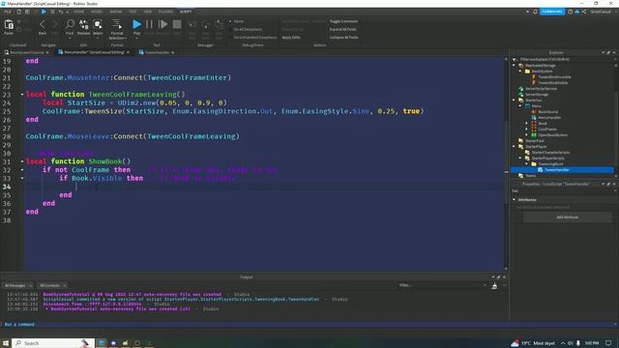Screen dimensions: 619x348
Task: Select OpenBookButton in Explorer
Action: click(552, 135)
